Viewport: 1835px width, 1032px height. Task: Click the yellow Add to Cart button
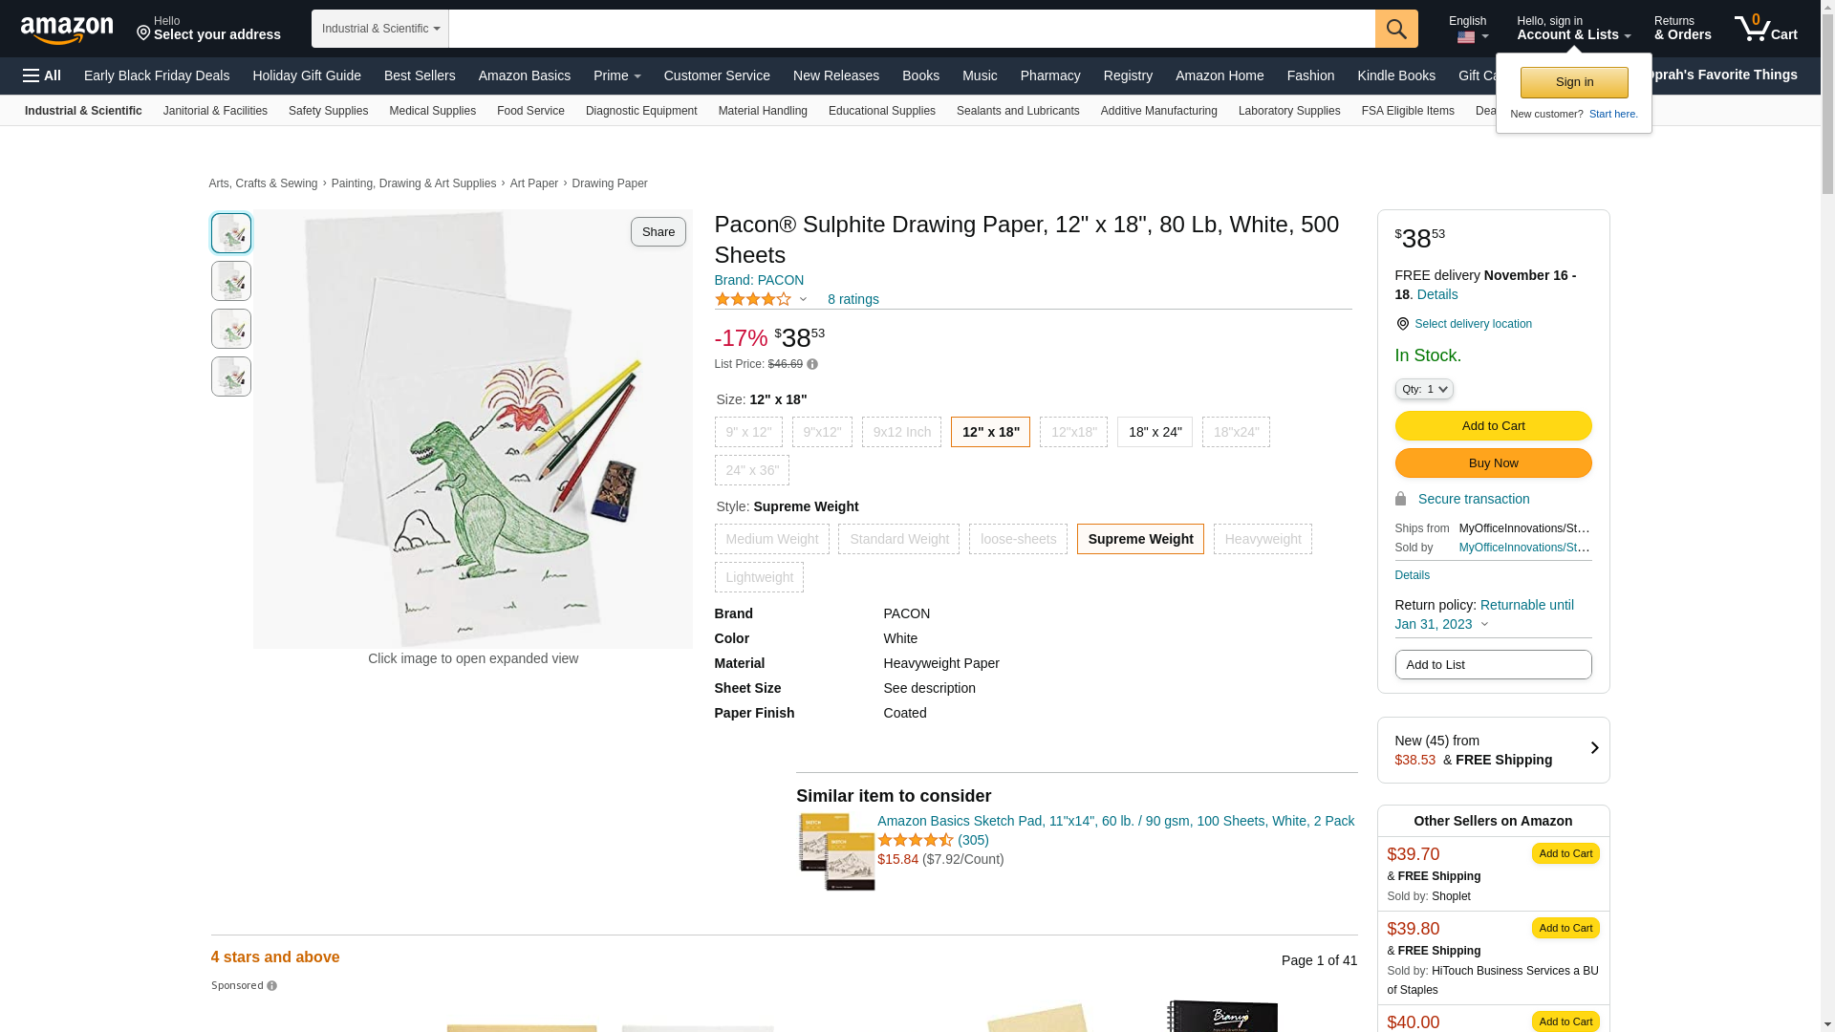pos(1493,426)
